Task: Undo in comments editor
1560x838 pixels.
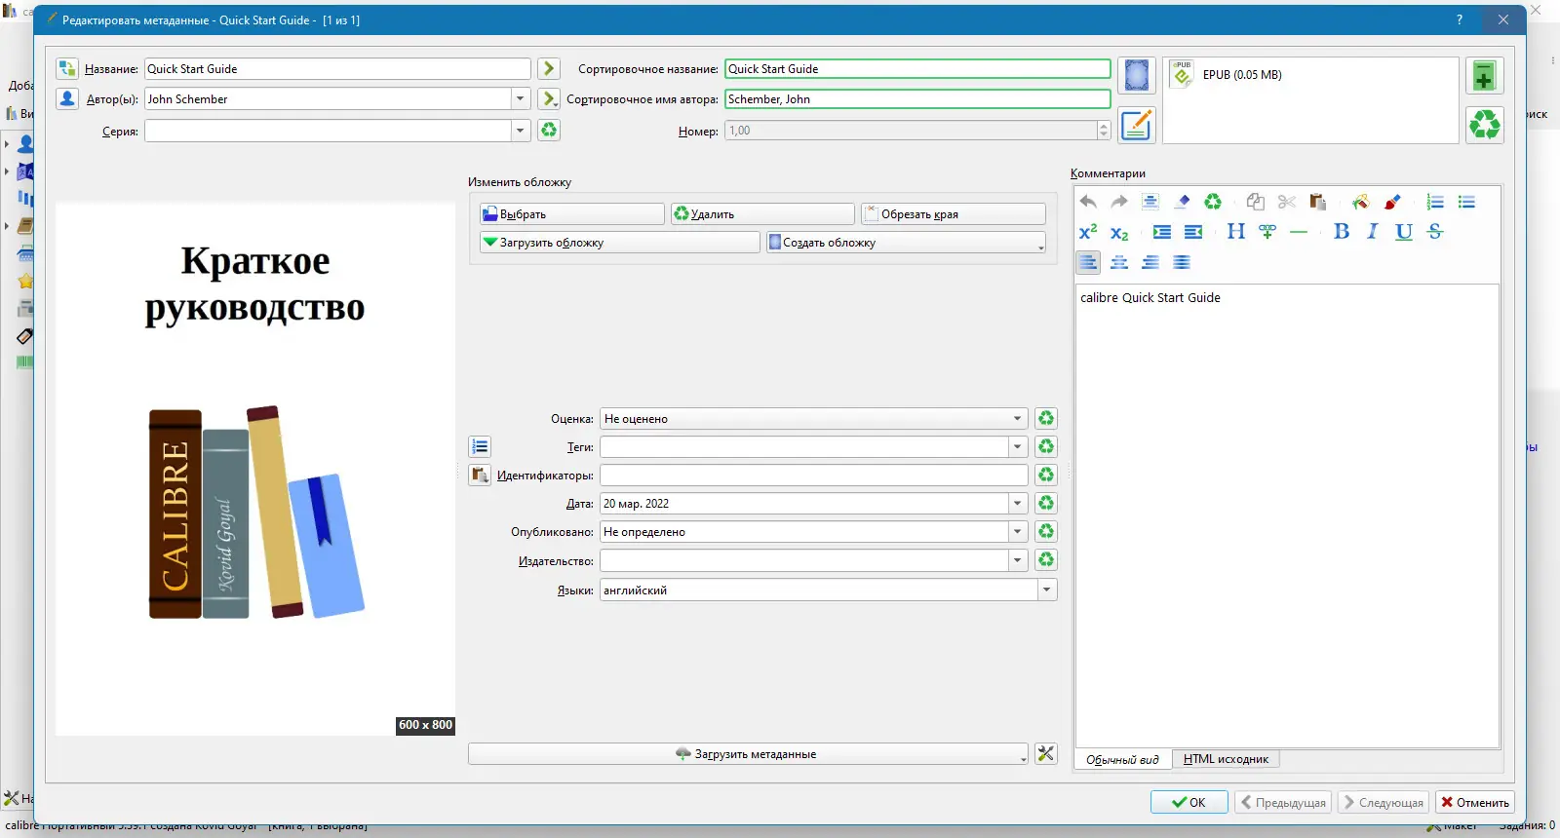Action: (1088, 202)
